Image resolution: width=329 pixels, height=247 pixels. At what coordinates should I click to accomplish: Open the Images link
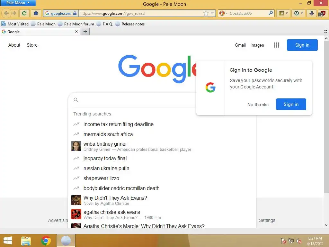[x=257, y=45]
